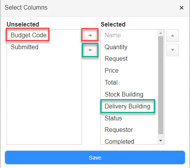Click the right arrow to add column
The width and height of the screenshot is (190, 168).
click(90, 35)
